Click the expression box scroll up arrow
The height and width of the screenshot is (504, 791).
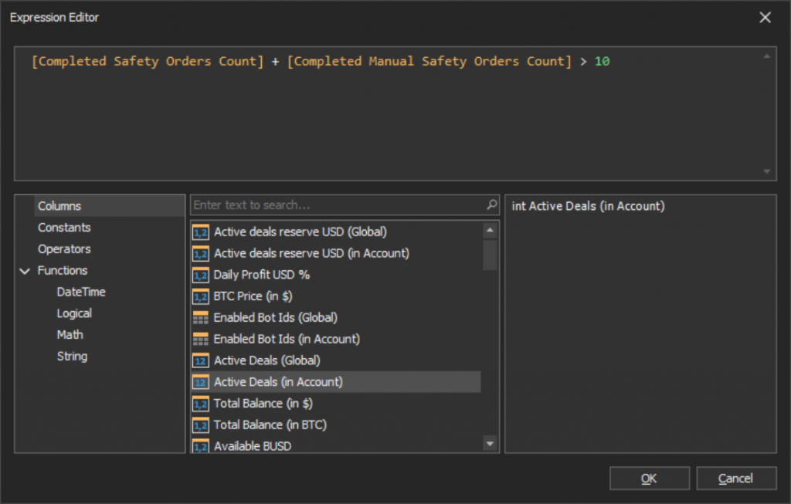point(767,56)
